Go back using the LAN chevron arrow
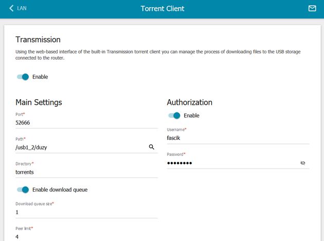This screenshot has width=324, height=241. [x=11, y=8]
